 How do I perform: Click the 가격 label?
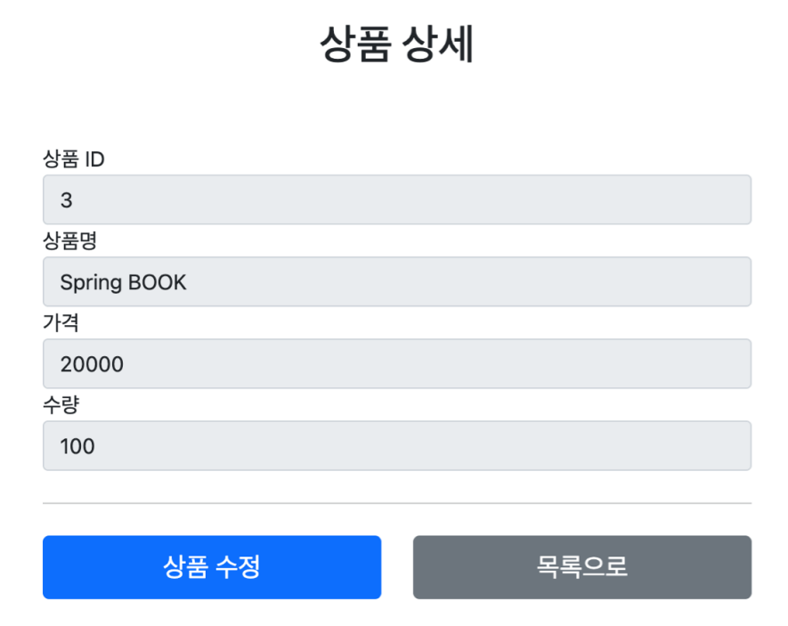(59, 323)
